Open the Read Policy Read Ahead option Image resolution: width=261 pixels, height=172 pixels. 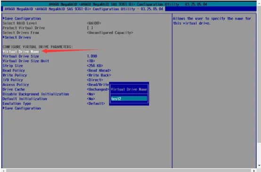coord(99,70)
